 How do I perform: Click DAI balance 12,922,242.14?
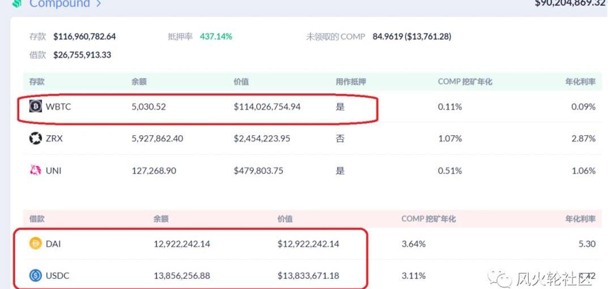click(182, 244)
